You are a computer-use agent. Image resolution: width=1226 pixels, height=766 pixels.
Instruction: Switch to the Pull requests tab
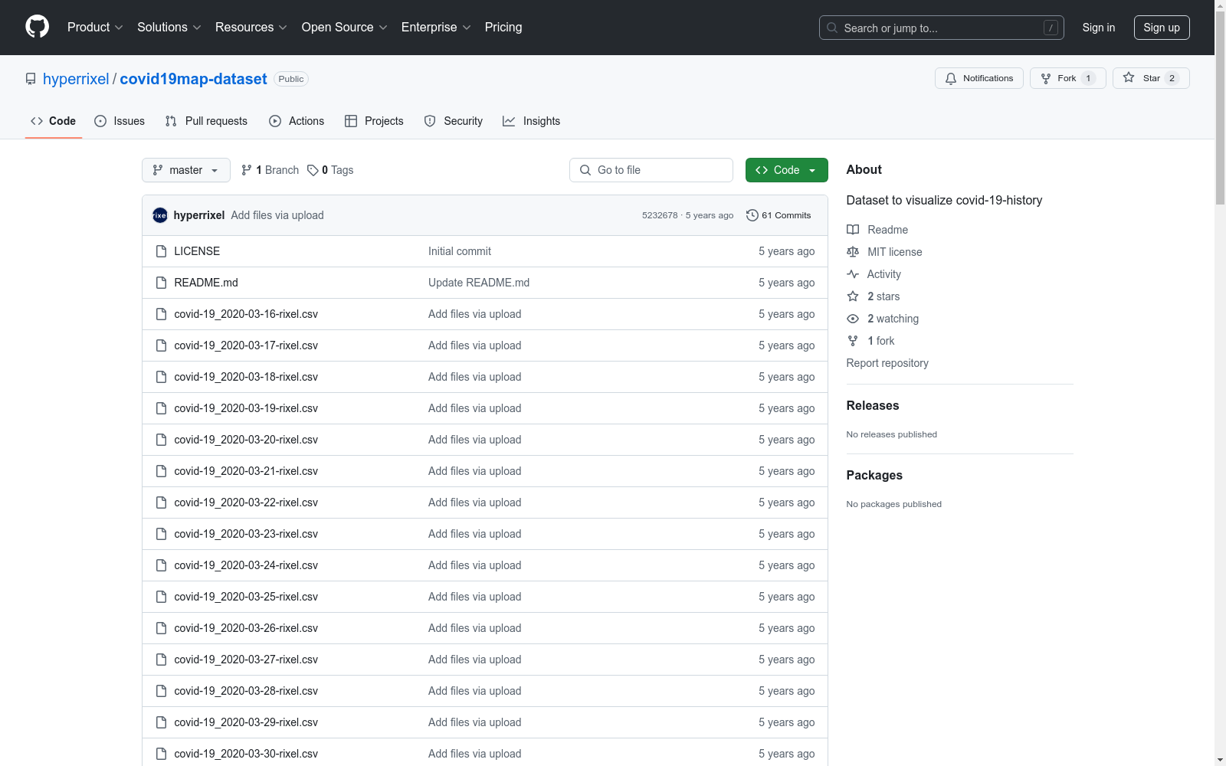tap(206, 121)
